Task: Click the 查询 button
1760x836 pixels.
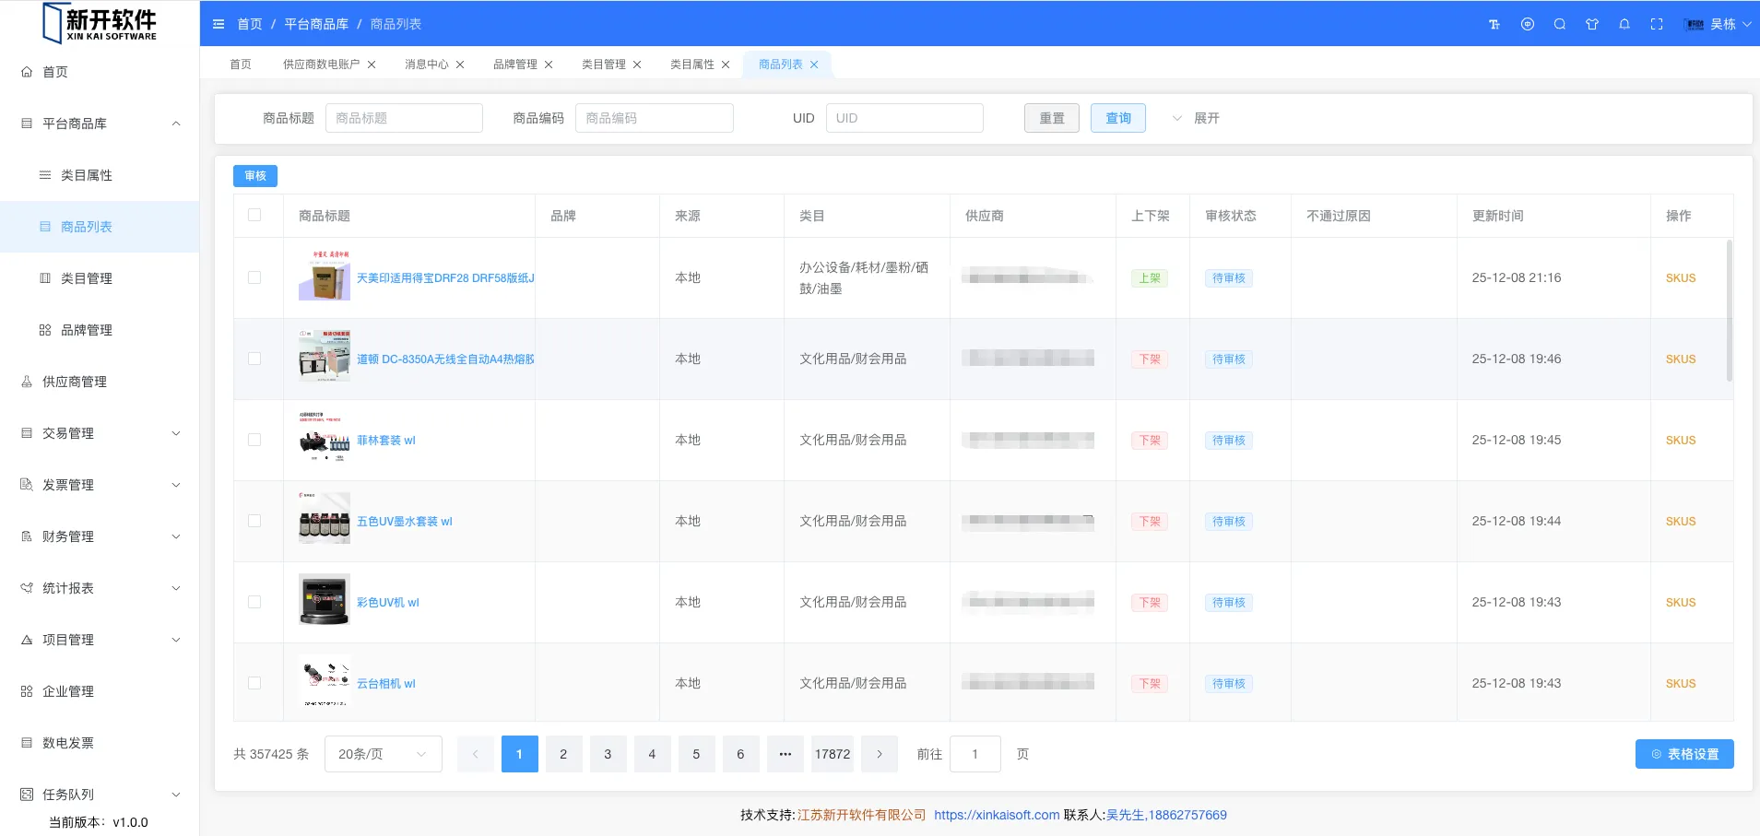Action: (x=1117, y=118)
